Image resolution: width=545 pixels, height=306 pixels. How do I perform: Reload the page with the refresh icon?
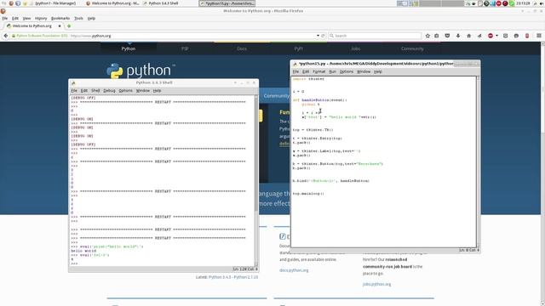point(323,36)
